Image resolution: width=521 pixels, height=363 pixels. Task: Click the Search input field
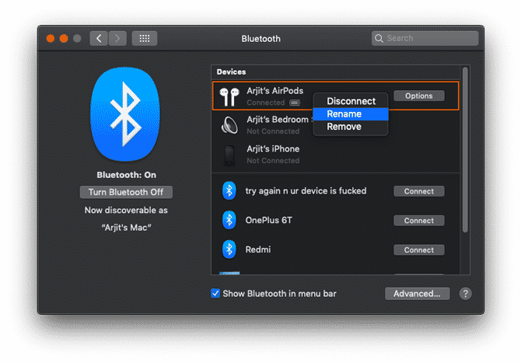(425, 39)
